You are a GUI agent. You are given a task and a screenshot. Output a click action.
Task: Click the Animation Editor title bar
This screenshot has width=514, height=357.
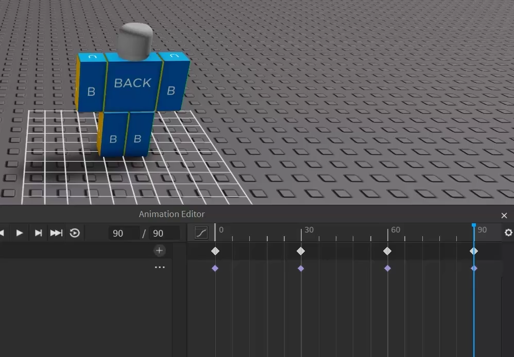(172, 214)
